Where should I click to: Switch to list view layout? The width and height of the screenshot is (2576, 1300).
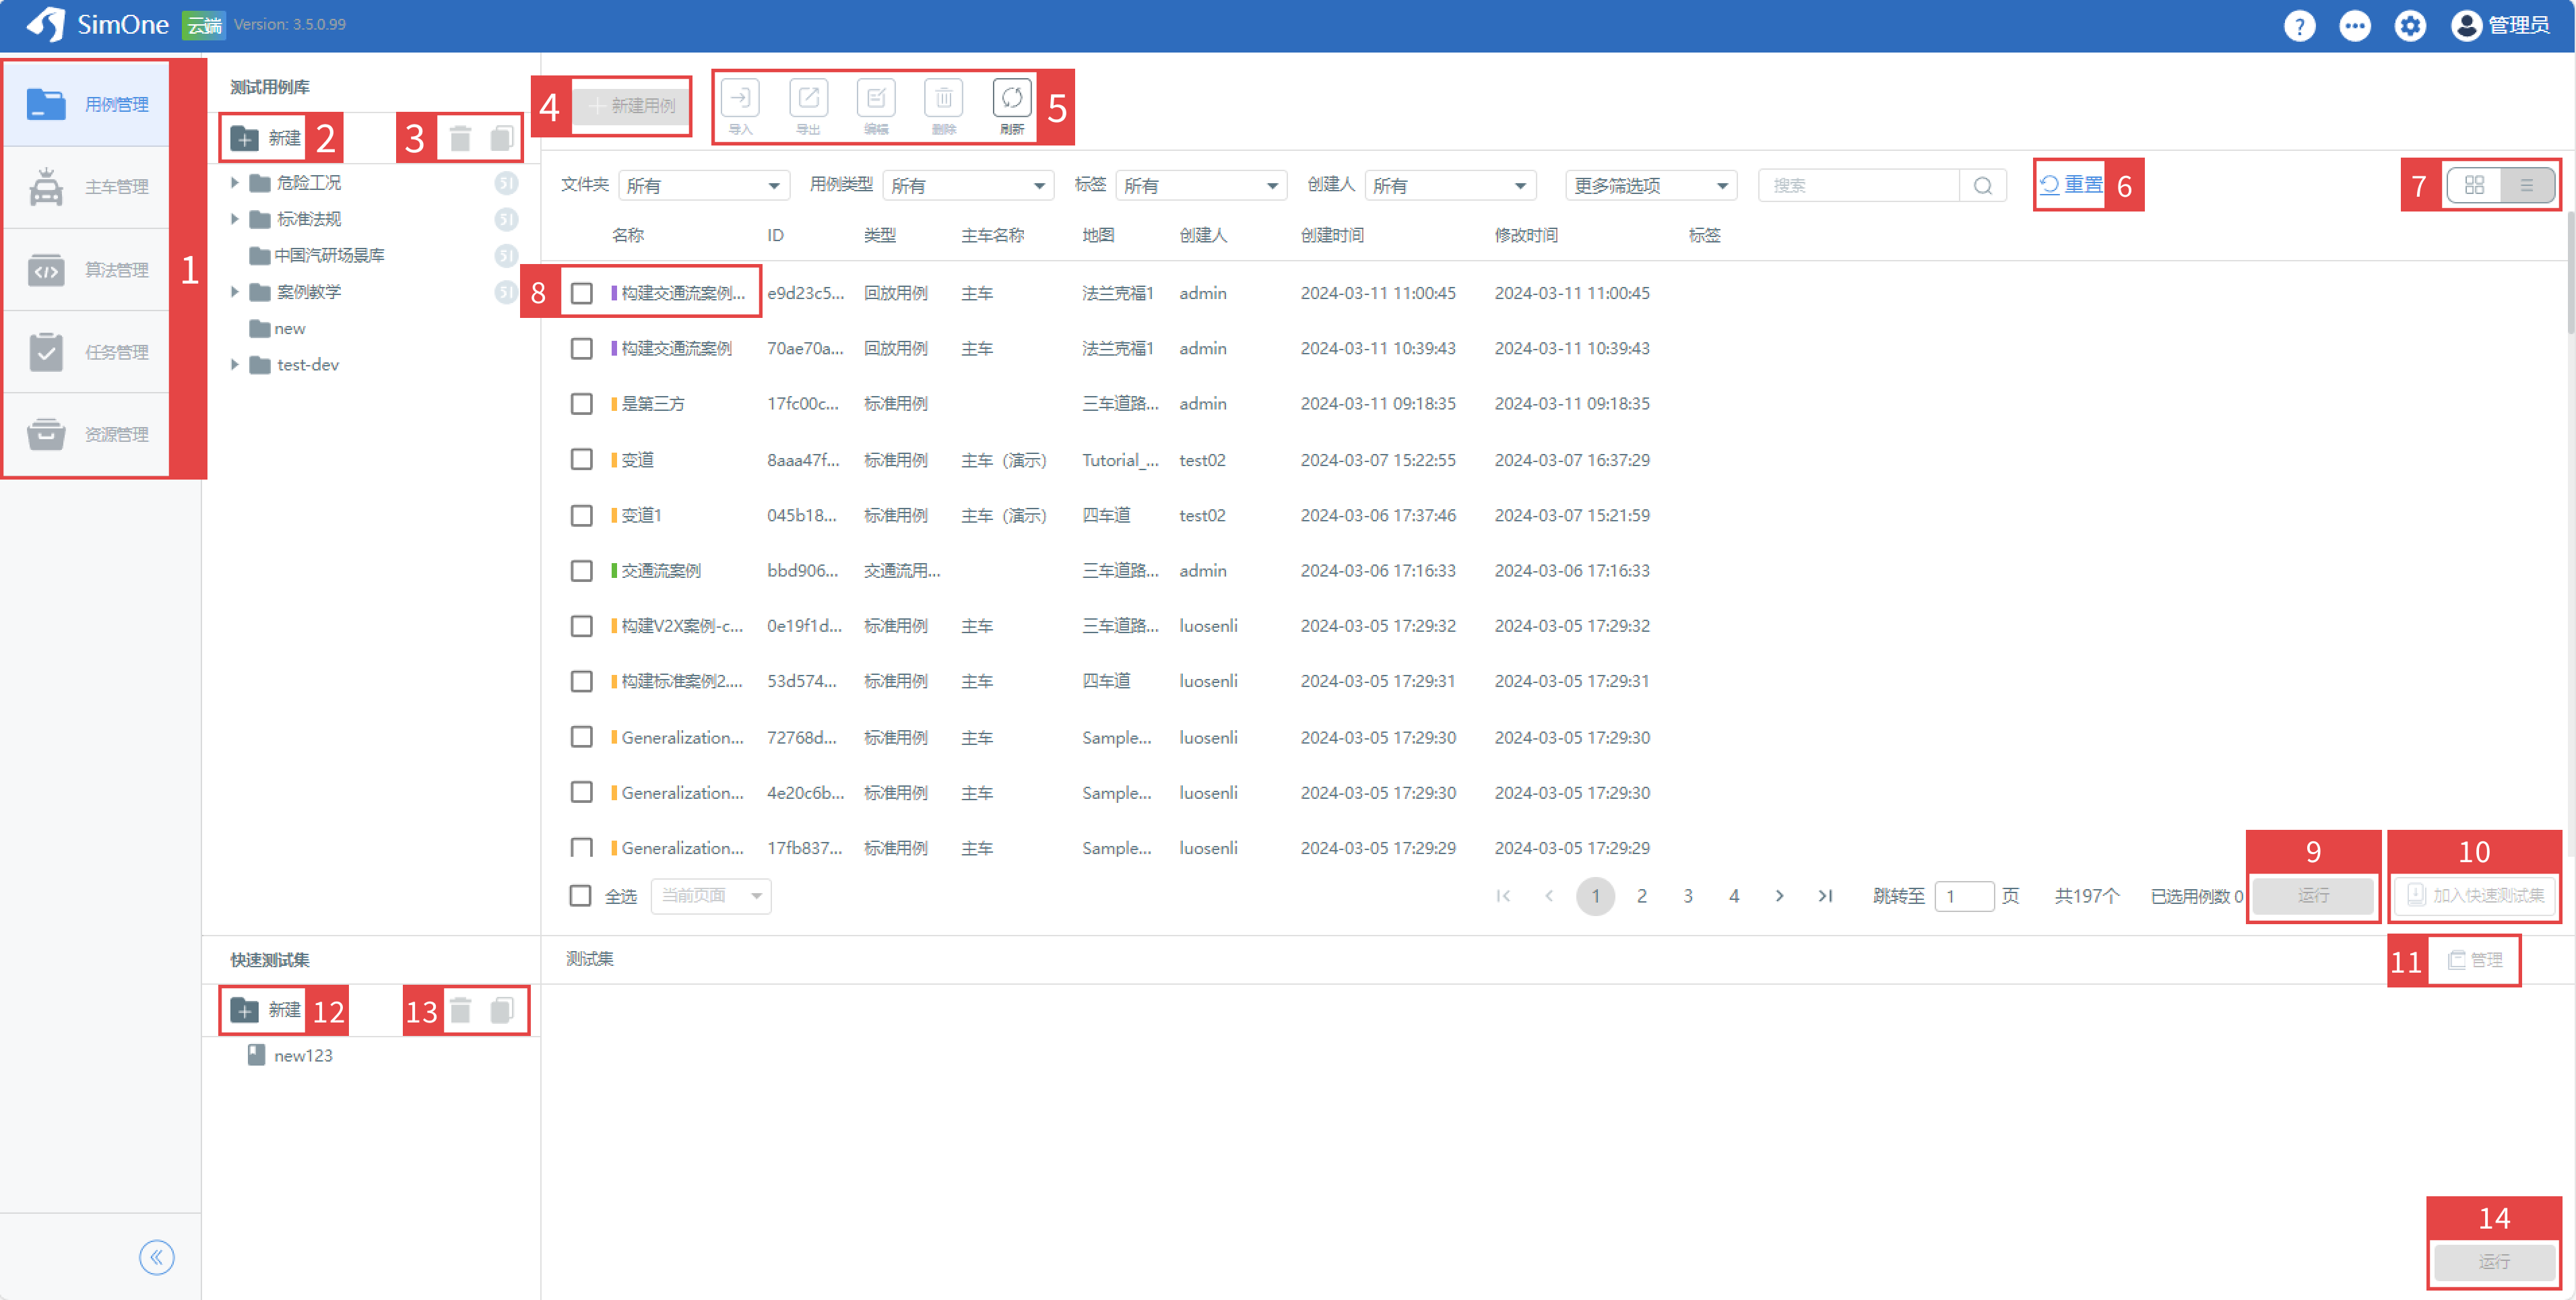(2527, 185)
